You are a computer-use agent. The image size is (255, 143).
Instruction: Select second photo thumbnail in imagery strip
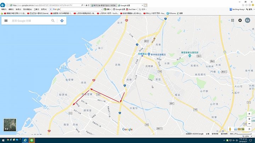239,129
